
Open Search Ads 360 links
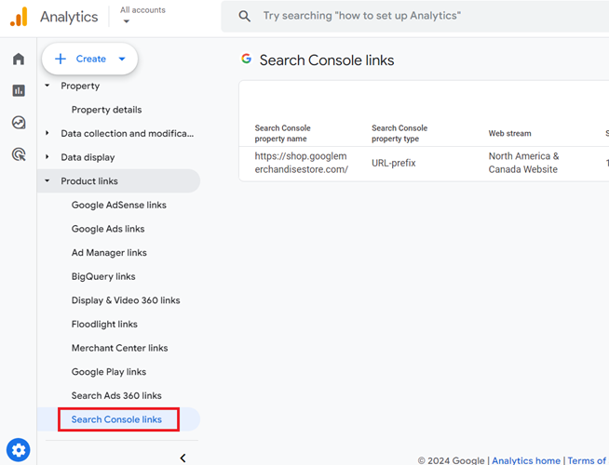(116, 395)
